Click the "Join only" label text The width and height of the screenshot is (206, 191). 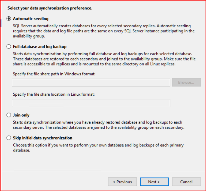[x=21, y=115]
